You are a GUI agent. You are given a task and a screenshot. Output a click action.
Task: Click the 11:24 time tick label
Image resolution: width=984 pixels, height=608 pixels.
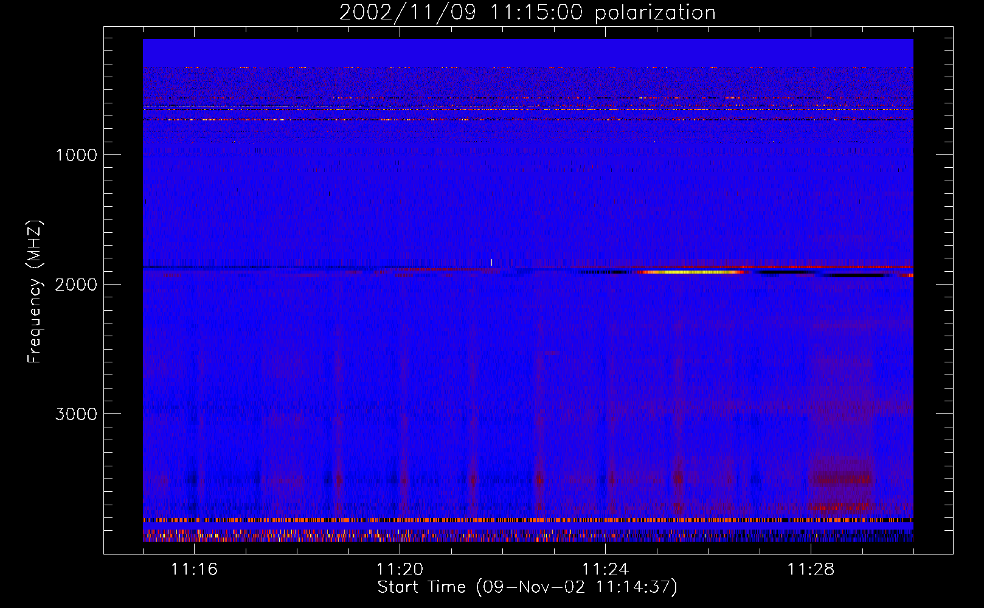click(x=605, y=569)
